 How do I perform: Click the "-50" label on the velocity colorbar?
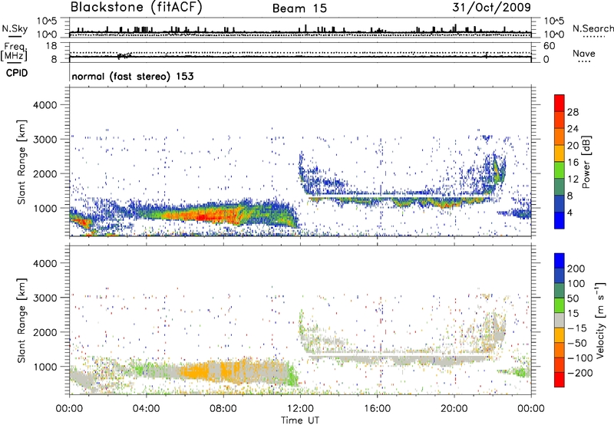coord(577,343)
